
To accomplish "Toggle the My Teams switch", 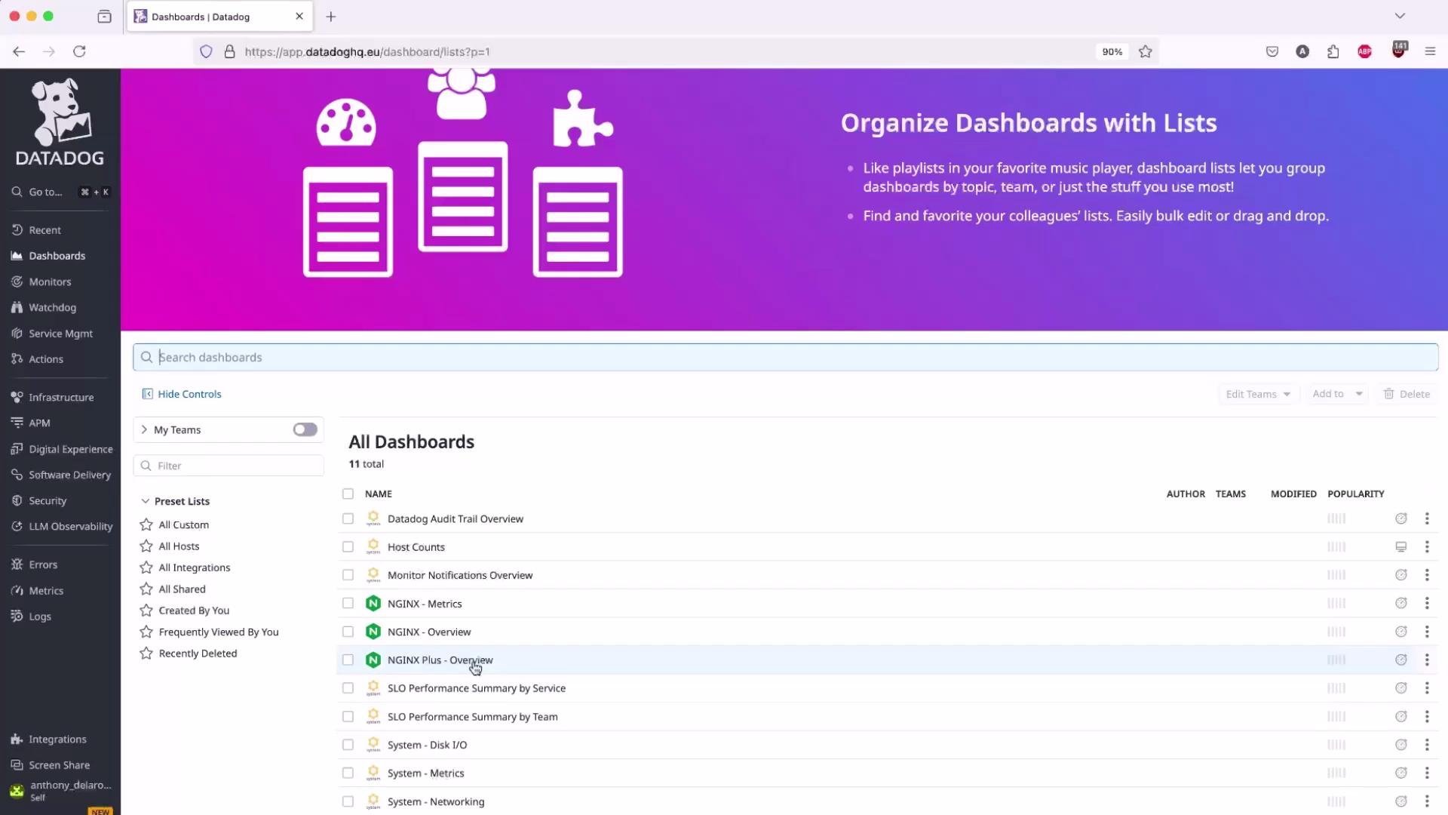I will 305,429.
